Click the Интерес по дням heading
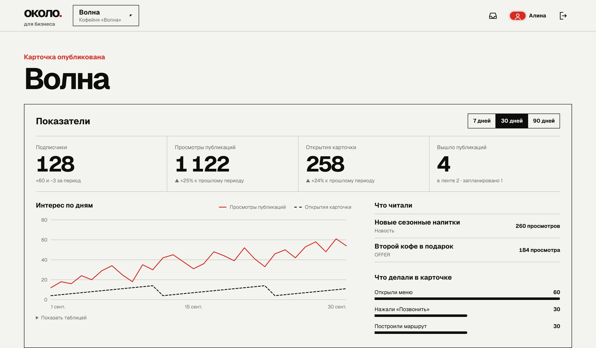596x348 pixels. (x=64, y=205)
